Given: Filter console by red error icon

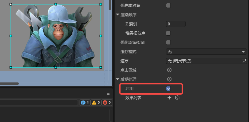Looking at the screenshot, I should point(107,103).
